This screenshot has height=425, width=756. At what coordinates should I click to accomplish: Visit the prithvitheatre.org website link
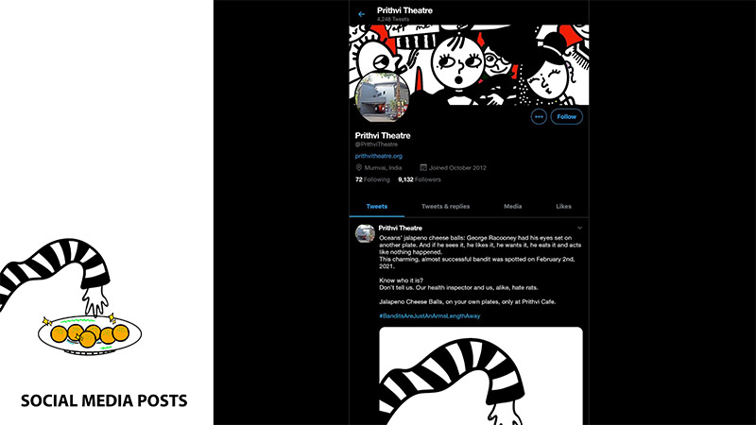pyautogui.click(x=379, y=156)
